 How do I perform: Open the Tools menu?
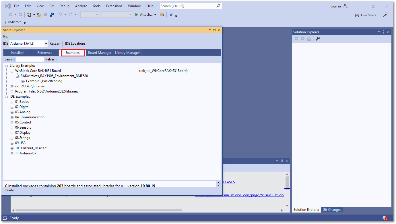pyautogui.click(x=97, y=6)
